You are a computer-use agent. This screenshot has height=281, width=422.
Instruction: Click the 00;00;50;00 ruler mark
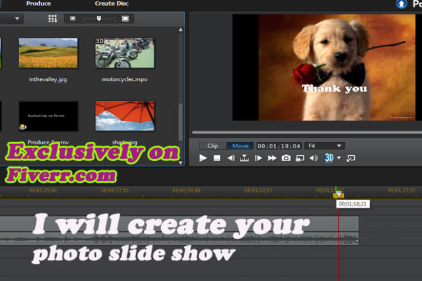[187, 190]
